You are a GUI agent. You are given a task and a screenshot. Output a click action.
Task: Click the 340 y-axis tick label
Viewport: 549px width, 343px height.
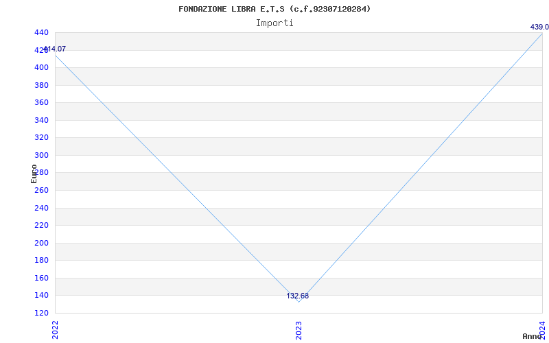(41, 120)
